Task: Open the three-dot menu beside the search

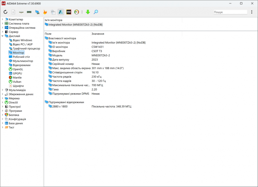Action: [x=252, y=12]
